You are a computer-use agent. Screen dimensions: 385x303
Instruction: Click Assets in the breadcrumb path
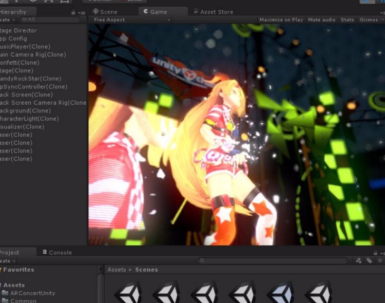(x=117, y=270)
